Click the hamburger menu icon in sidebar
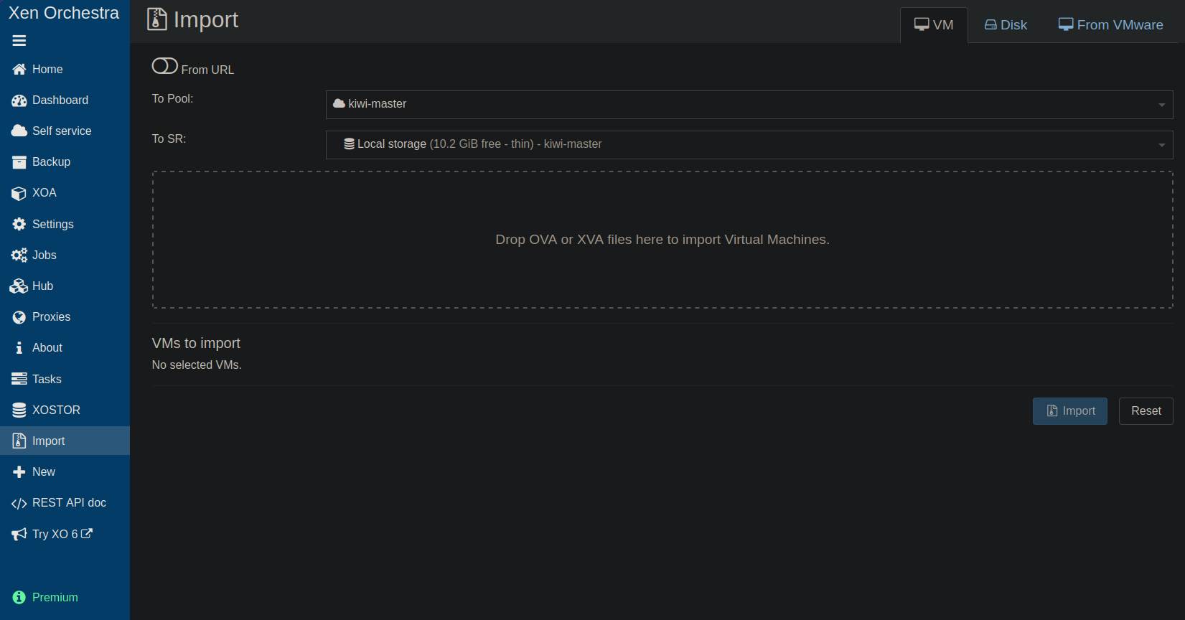 click(19, 41)
